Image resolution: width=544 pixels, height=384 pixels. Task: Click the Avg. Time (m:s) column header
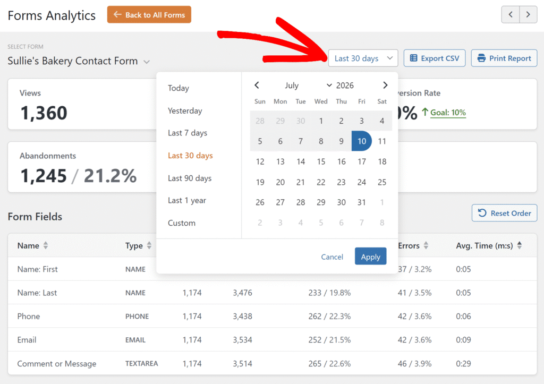tap(484, 245)
